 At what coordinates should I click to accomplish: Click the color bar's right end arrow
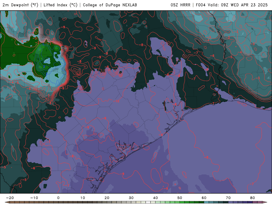[x=265, y=202]
